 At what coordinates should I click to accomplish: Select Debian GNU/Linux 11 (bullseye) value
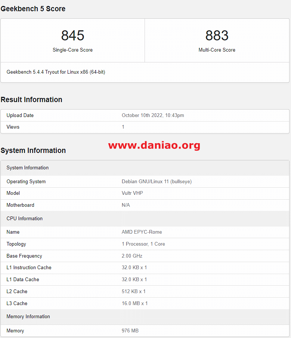pos(157,181)
